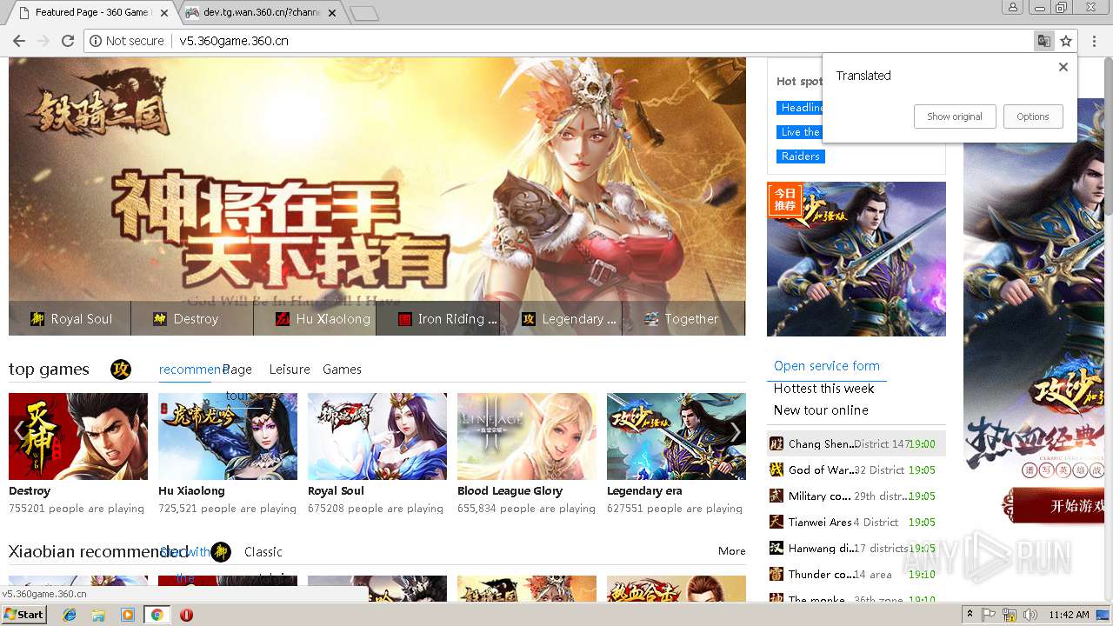The image size is (1113, 626).
Task: Select Hottest this week tab
Action: click(824, 389)
